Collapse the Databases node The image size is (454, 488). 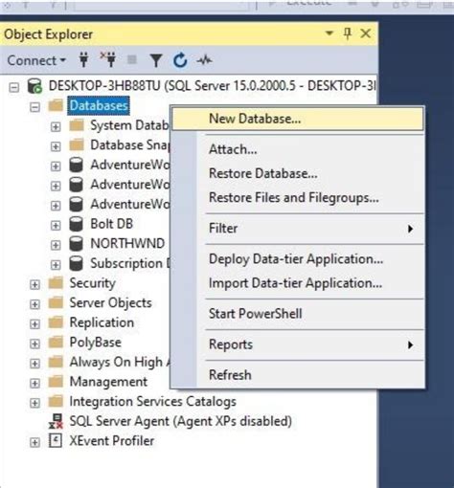click(x=34, y=107)
